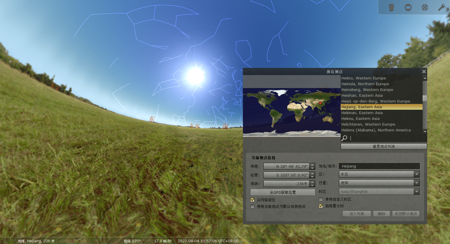Screen dimensions: 450x244
Task: Disable the 从网络定位 checkbox
Action: click(x=252, y=200)
